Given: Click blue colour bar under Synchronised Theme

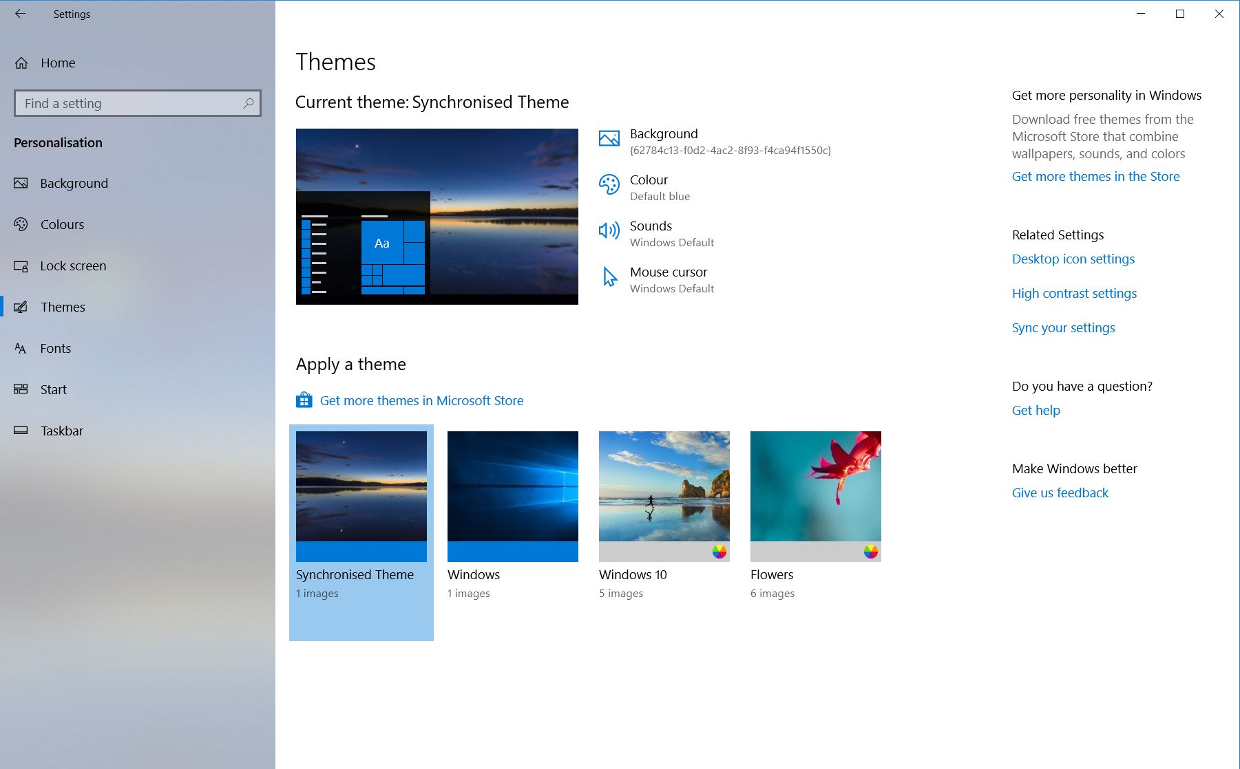Looking at the screenshot, I should coord(361,552).
